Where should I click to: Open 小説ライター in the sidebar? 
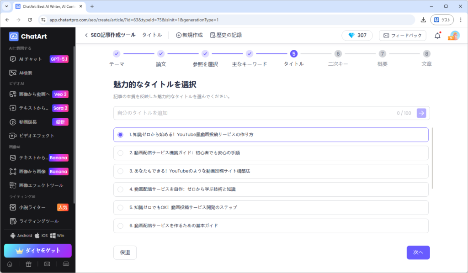coord(32,207)
